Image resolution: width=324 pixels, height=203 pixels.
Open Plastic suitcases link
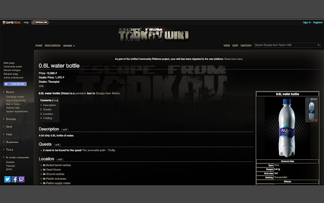56,179
